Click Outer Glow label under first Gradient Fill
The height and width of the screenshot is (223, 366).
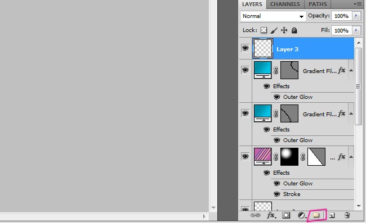pyautogui.click(x=298, y=97)
